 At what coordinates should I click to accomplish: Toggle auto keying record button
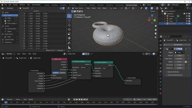pos(69,99)
